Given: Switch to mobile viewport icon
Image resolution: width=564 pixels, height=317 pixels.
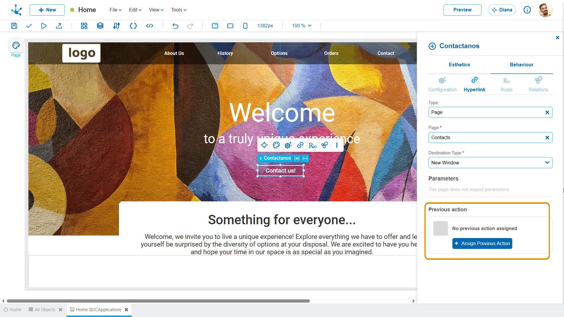Looking at the screenshot, I should click(245, 26).
